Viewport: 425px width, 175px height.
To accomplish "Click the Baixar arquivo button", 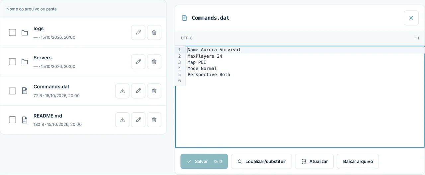I will pos(358,161).
